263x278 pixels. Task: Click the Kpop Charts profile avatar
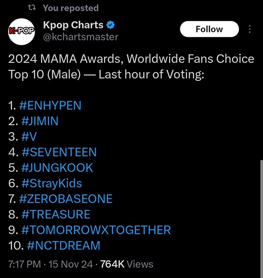tap(21, 31)
